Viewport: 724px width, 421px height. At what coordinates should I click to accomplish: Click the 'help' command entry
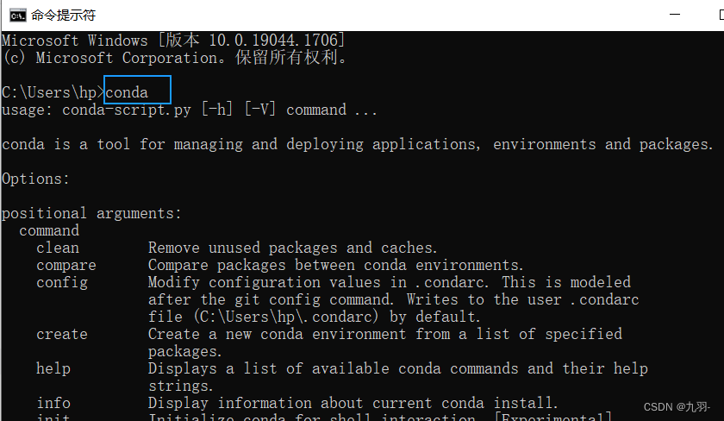pyautogui.click(x=53, y=368)
